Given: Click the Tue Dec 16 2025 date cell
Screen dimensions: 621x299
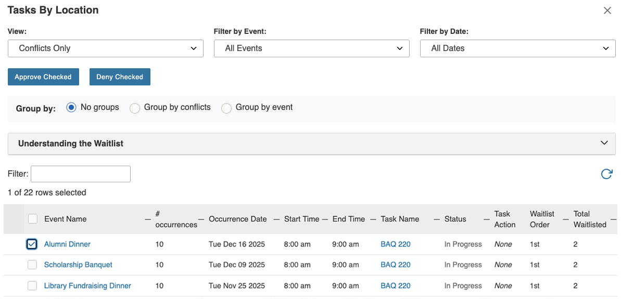Looking at the screenshot, I should coord(237,244).
